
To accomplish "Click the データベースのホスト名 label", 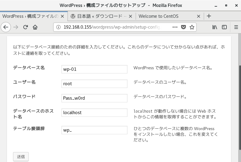I will (33, 114).
